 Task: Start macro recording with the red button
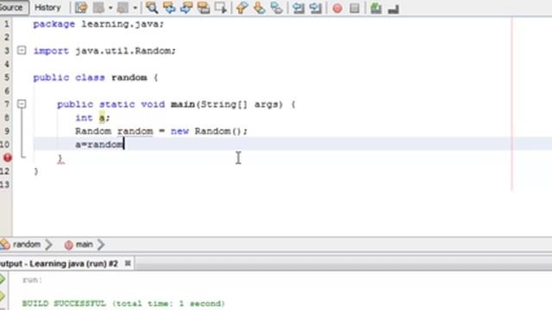tap(337, 8)
